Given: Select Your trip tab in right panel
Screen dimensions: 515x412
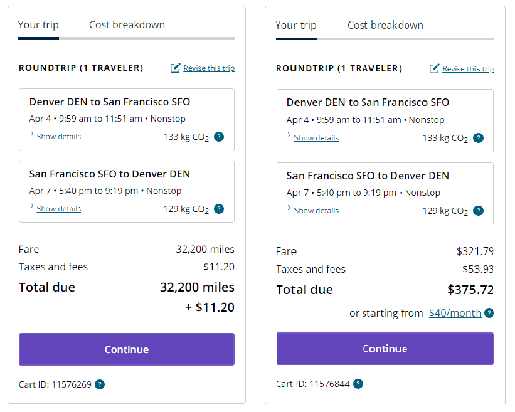Looking at the screenshot, I should point(296,25).
